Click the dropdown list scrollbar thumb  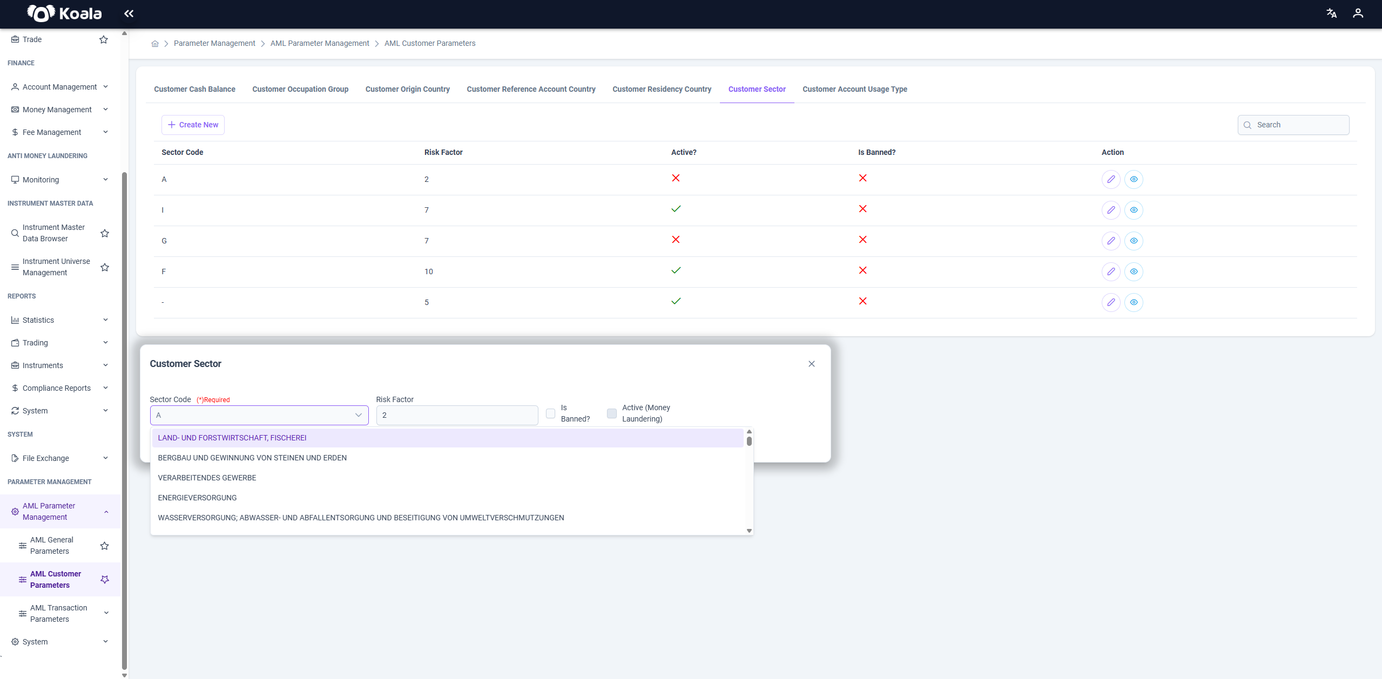[x=749, y=442]
